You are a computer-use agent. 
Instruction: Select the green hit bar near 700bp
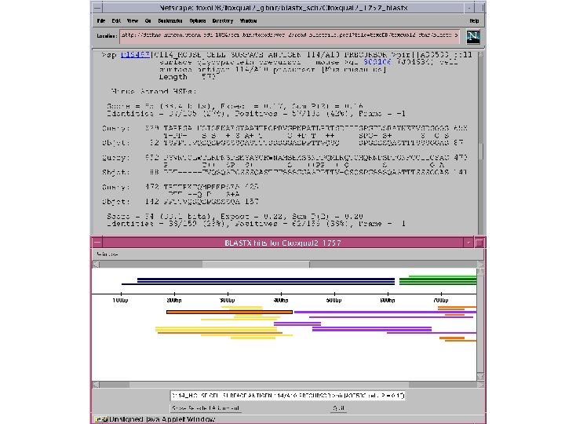[x=438, y=279]
